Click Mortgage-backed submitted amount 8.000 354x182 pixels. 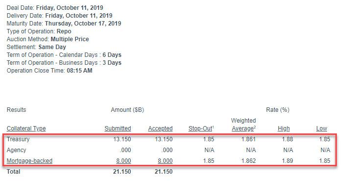tap(123, 161)
